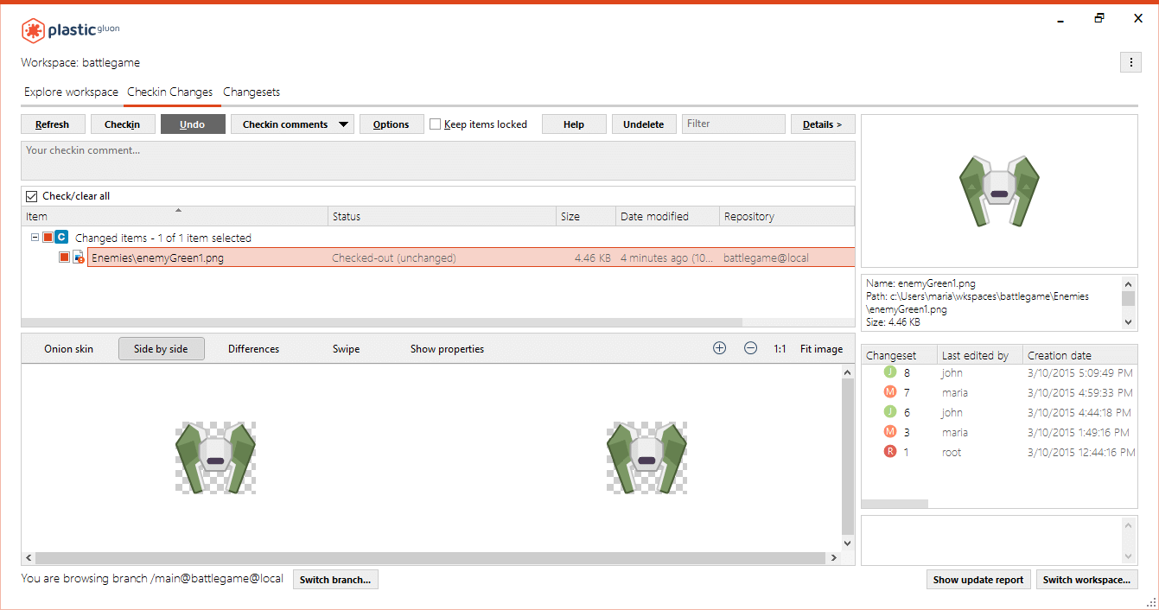Select Side by side comparison mode
Viewport: 1159px width, 610px height.
click(x=162, y=349)
